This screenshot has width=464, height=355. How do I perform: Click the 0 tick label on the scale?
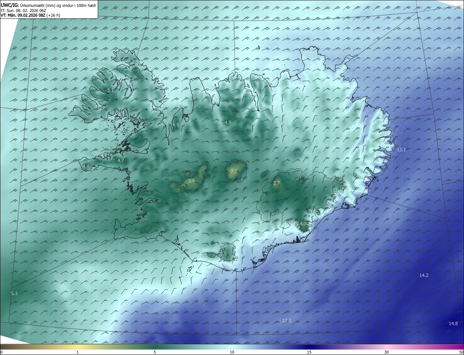[1, 352]
